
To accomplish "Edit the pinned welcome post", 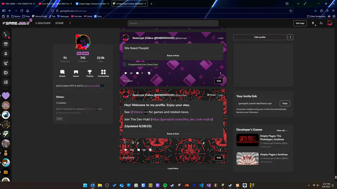I will 219,158.
